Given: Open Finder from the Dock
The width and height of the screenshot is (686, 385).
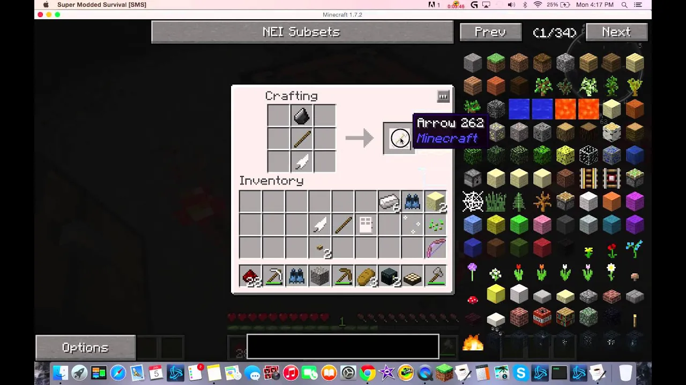Looking at the screenshot, I should point(61,373).
